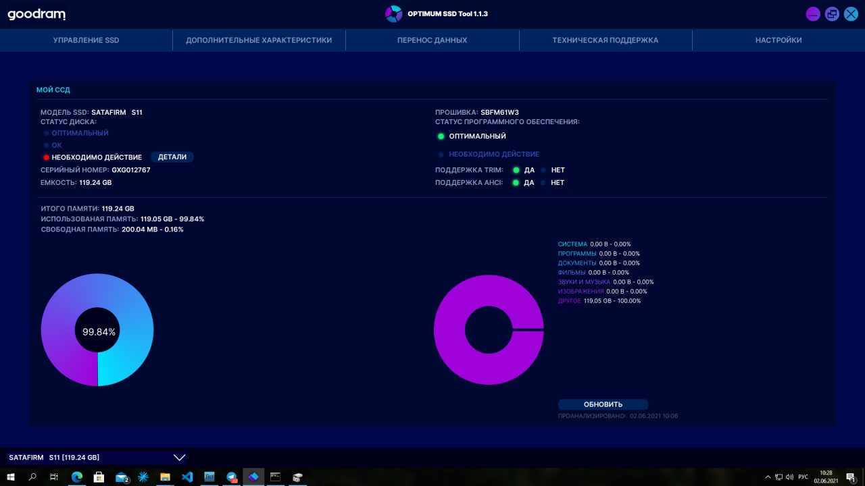
Task: Click the Программы legend entry
Action: click(599, 254)
